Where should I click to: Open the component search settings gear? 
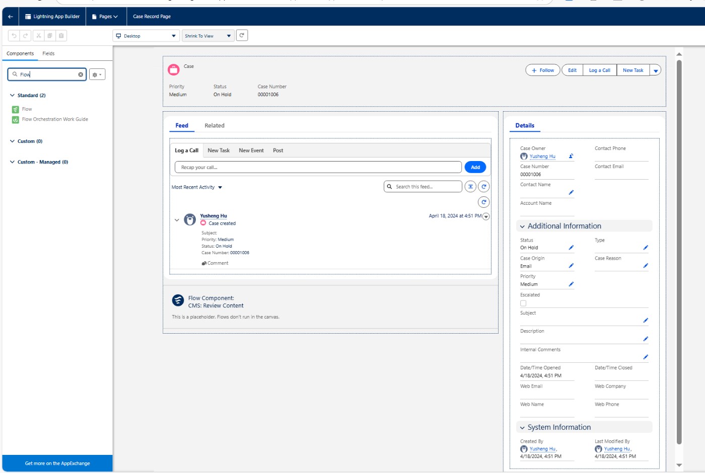(97, 74)
